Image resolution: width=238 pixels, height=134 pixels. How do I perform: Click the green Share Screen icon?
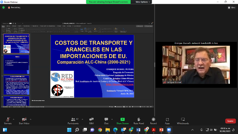(123, 120)
